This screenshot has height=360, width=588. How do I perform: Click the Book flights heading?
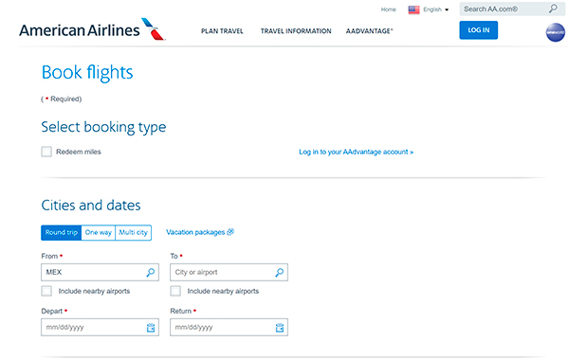(87, 72)
